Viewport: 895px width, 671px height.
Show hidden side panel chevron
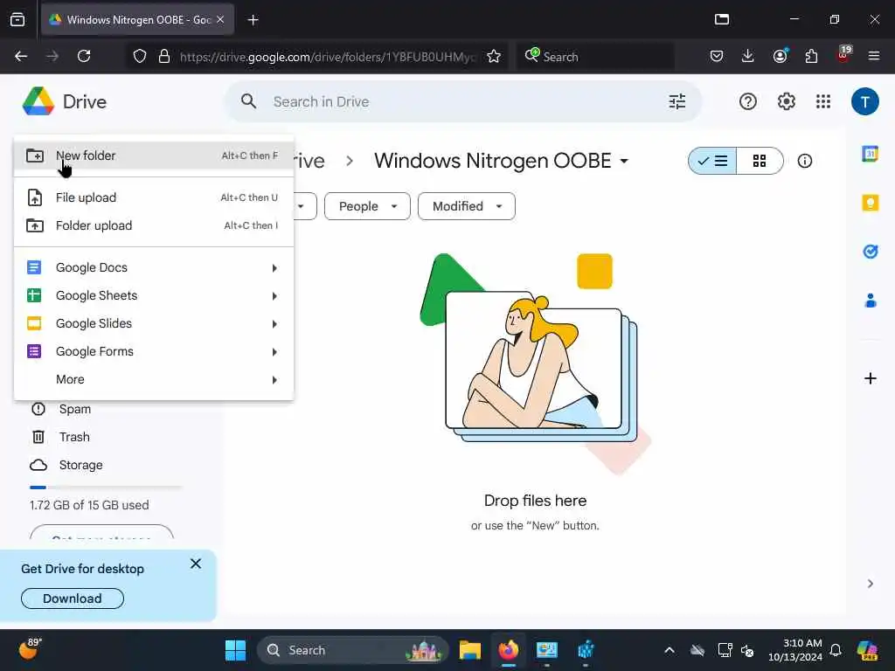click(x=870, y=583)
